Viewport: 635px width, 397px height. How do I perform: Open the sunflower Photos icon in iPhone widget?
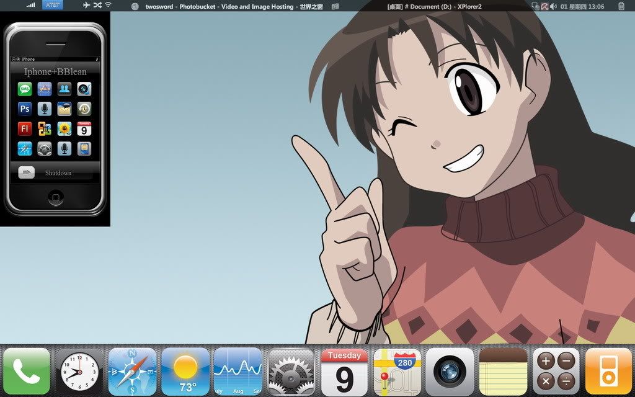pos(64,129)
